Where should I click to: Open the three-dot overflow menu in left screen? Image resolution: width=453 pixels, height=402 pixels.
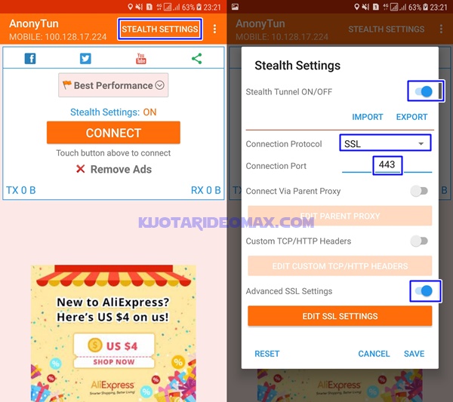[x=214, y=29]
